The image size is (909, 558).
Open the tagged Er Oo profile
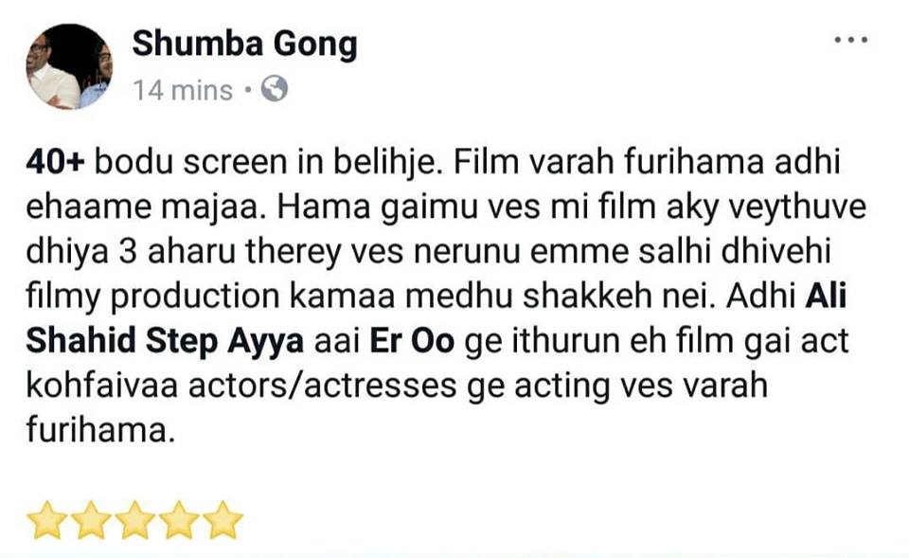pos(412,341)
